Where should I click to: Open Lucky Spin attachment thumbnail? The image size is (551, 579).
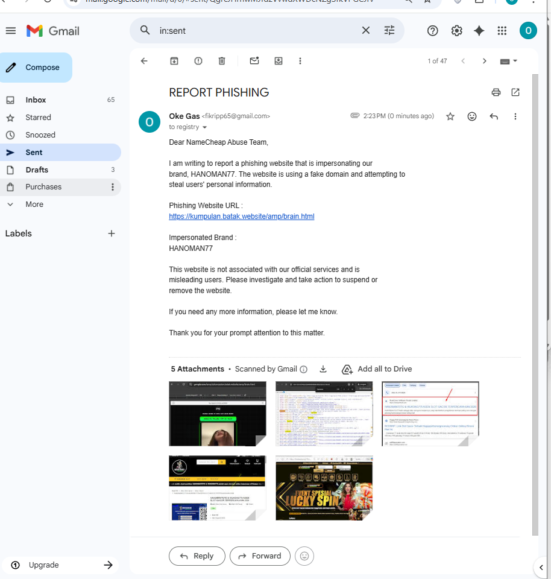click(324, 488)
